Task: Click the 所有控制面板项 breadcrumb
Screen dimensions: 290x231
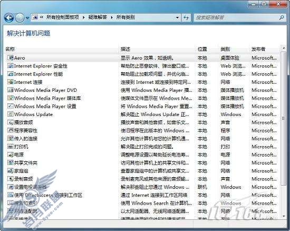Action: pos(63,17)
